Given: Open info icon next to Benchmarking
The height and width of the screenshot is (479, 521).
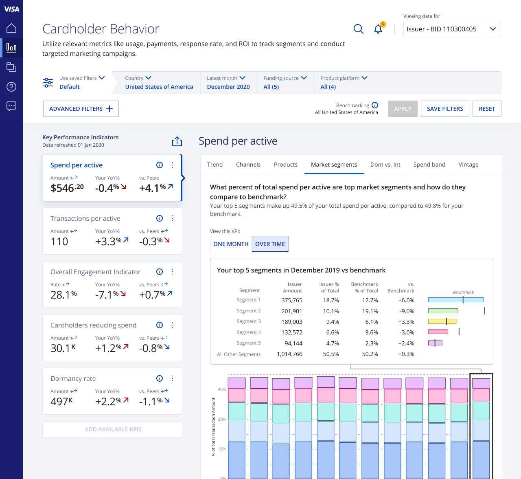Looking at the screenshot, I should (x=375, y=105).
